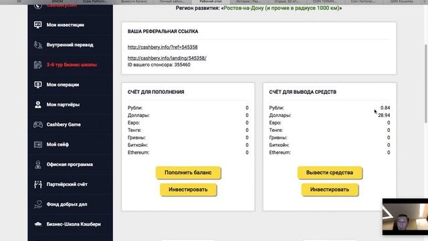Open referral link with ?ref=545358
Screen dimensions: 428x241
point(163,47)
